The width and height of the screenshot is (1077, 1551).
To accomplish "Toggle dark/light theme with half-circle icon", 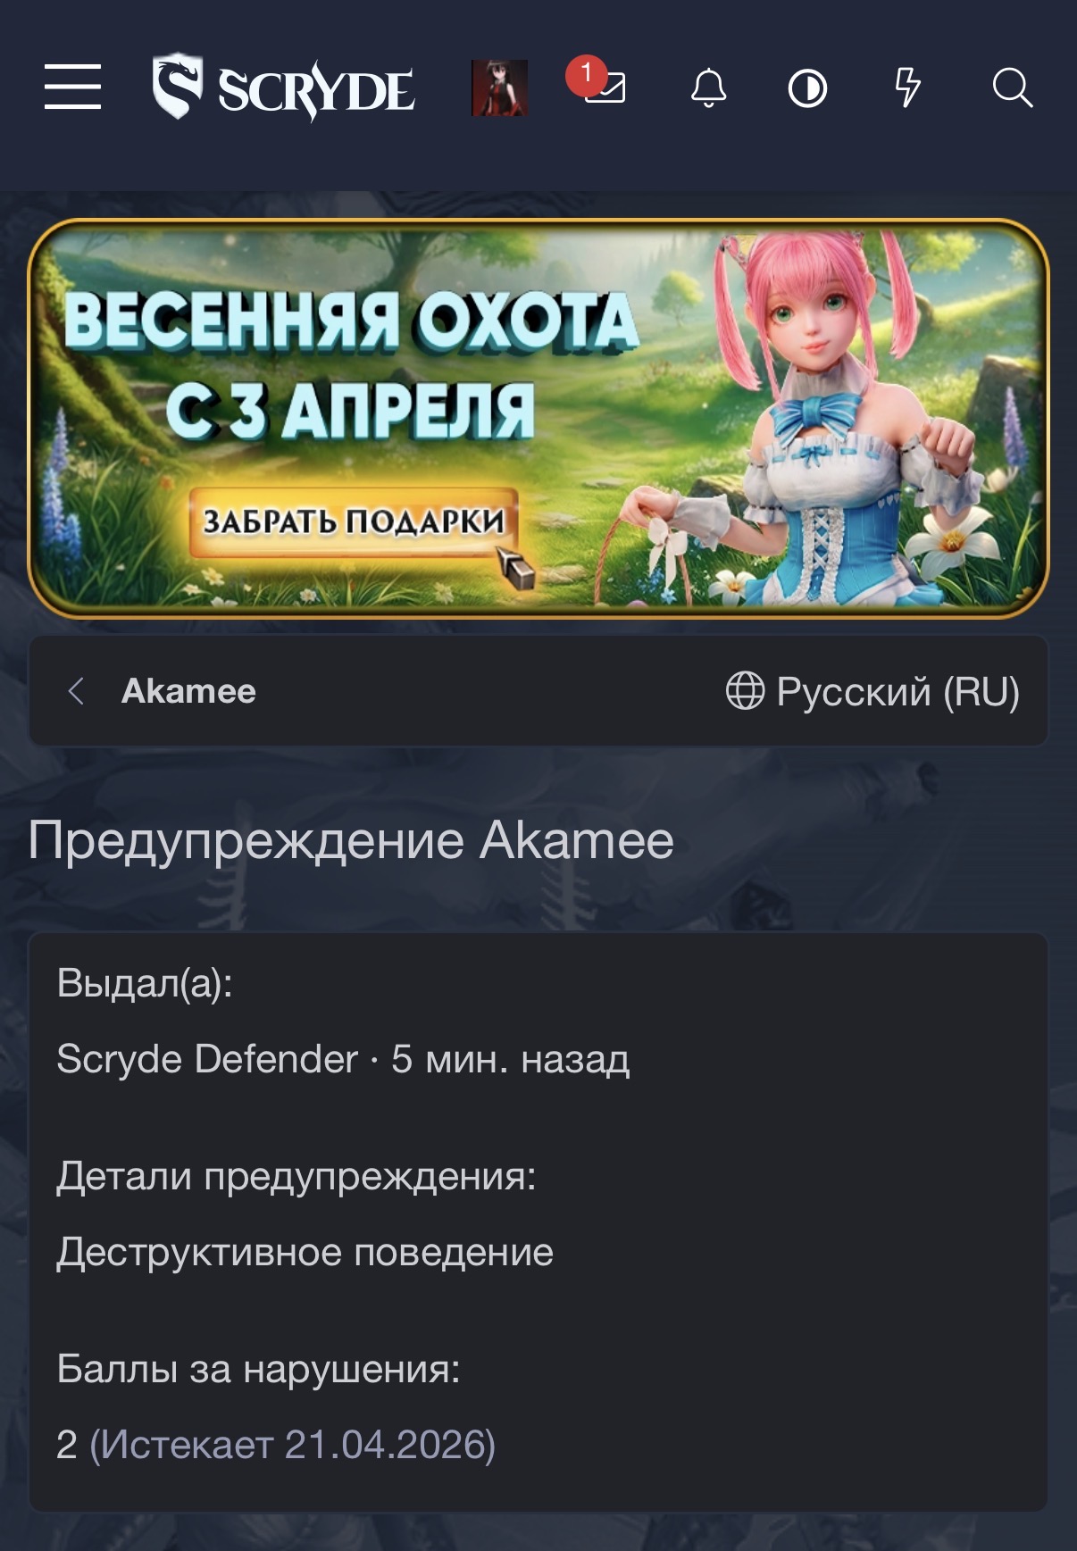I will pos(807,88).
